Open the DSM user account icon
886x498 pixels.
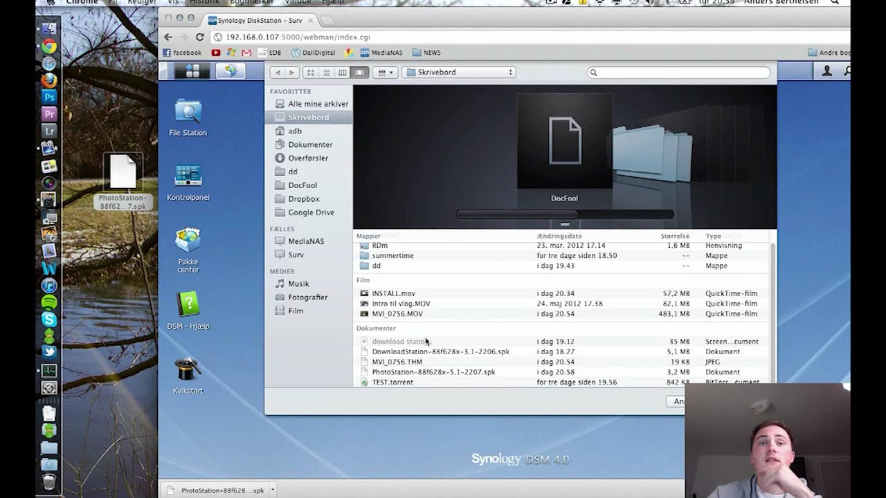pos(826,71)
